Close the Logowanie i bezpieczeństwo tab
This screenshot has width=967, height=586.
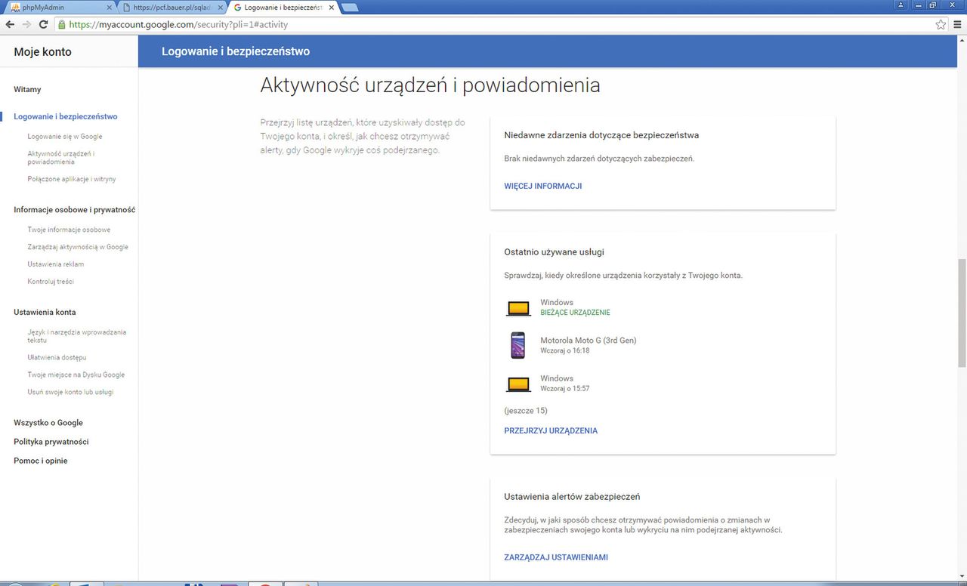tap(331, 8)
